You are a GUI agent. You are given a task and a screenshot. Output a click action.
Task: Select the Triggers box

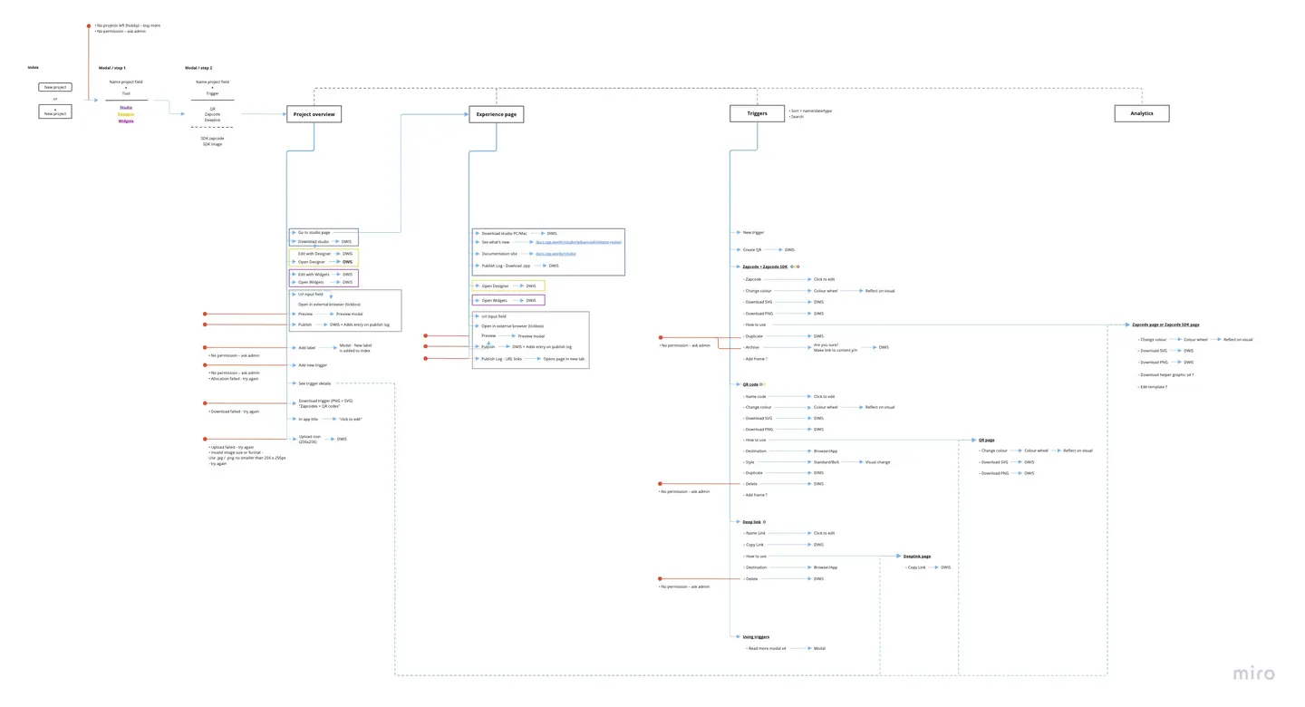pyautogui.click(x=757, y=113)
